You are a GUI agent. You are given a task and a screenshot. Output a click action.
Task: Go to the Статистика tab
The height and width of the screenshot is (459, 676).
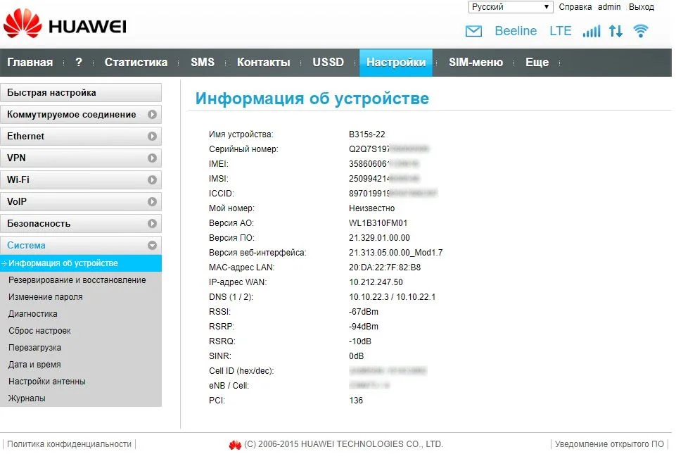click(x=136, y=63)
